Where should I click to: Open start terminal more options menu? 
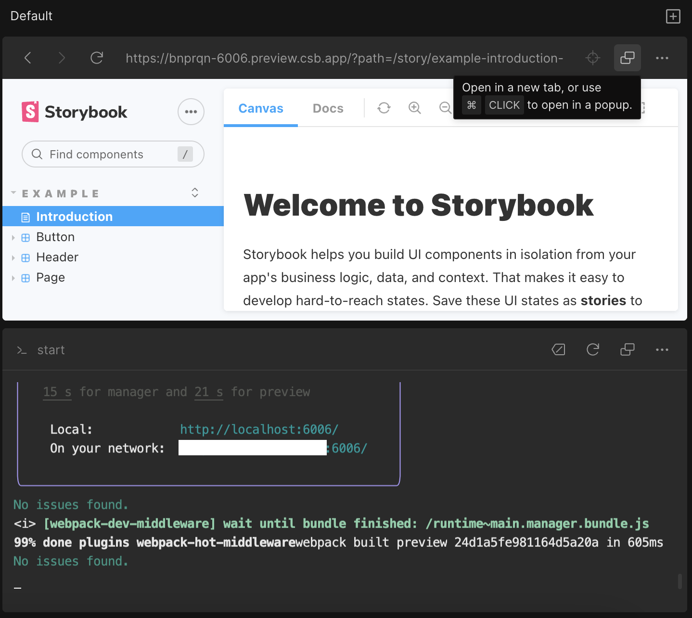tap(662, 349)
